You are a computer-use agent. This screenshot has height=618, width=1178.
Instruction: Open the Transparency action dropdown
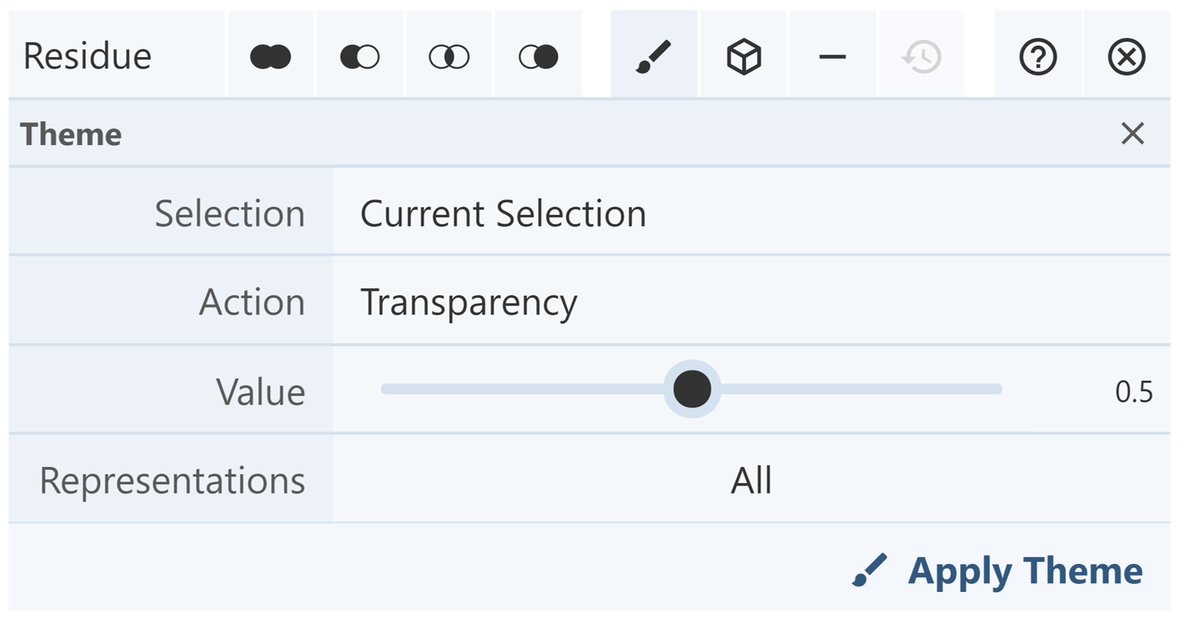tap(750, 302)
